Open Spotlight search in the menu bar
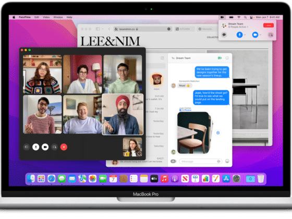 pos(245,17)
